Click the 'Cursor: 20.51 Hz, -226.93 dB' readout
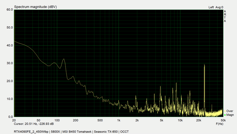 [34, 124]
